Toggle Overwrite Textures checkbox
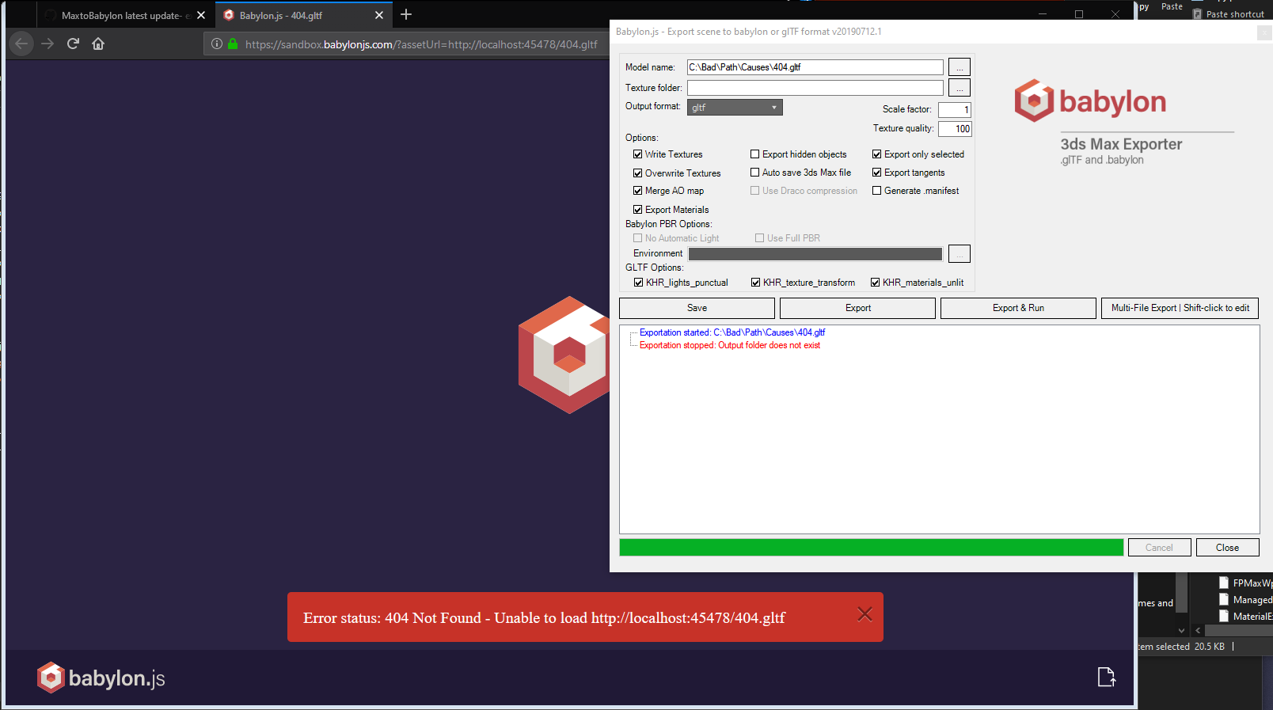 [x=638, y=173]
